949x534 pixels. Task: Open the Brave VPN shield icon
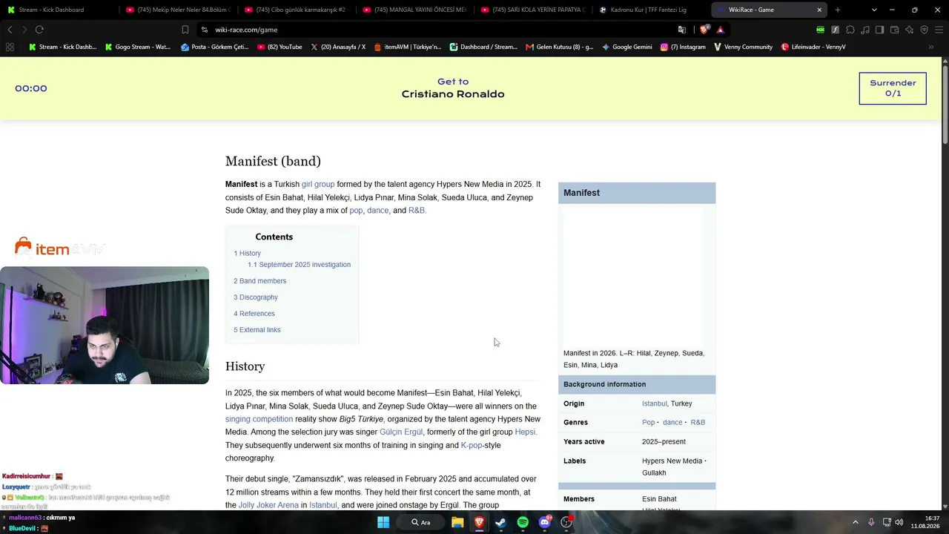924,30
